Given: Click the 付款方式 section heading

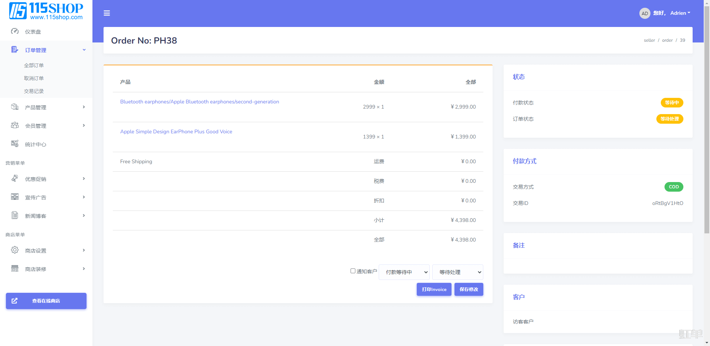Looking at the screenshot, I should [x=524, y=161].
